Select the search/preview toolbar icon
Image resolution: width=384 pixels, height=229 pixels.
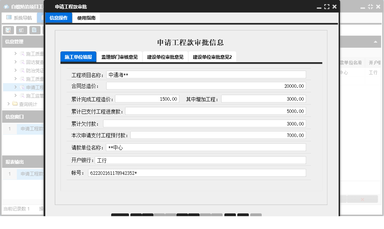(x=8, y=30)
